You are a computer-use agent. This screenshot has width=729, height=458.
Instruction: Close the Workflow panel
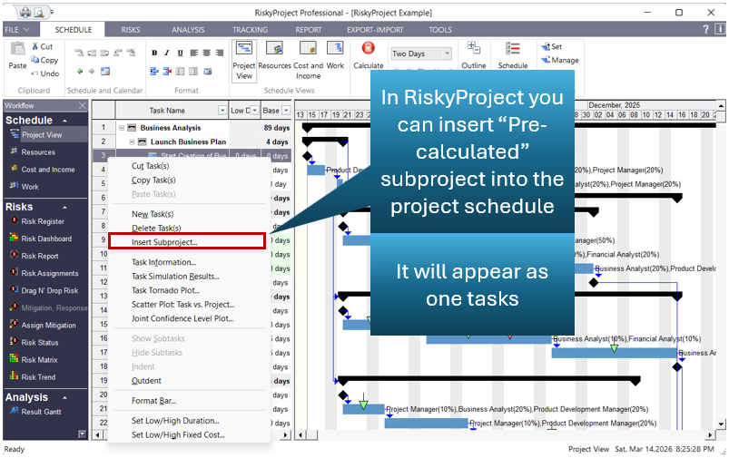(83, 106)
